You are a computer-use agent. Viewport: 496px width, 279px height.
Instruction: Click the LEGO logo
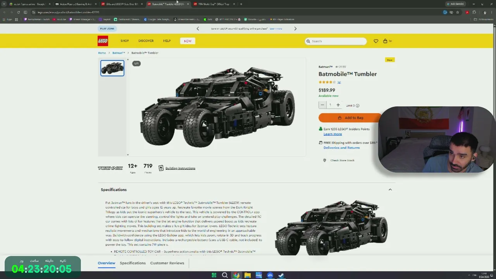point(103,41)
